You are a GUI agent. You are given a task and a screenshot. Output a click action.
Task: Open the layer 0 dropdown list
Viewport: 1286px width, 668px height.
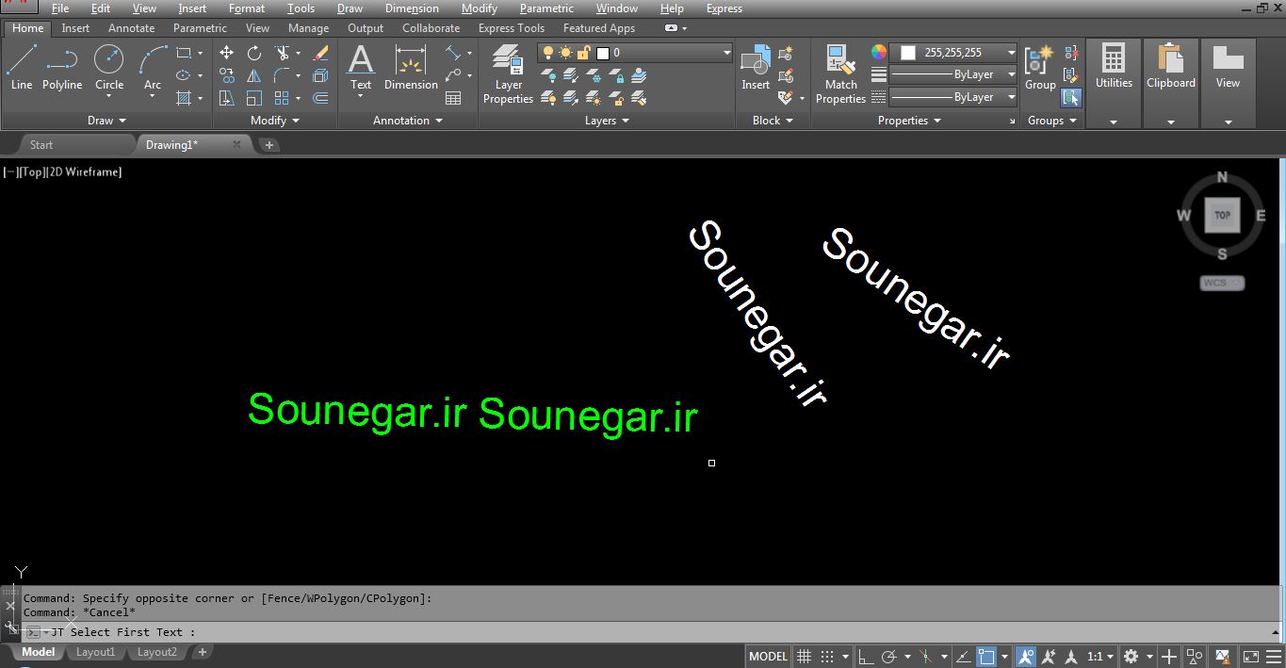635,53
